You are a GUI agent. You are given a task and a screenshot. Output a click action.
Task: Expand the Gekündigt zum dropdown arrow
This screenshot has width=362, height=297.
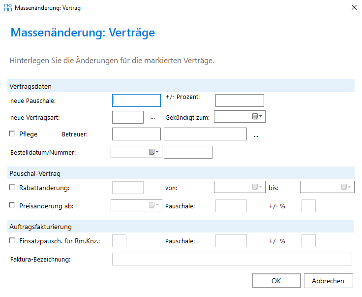point(260,116)
